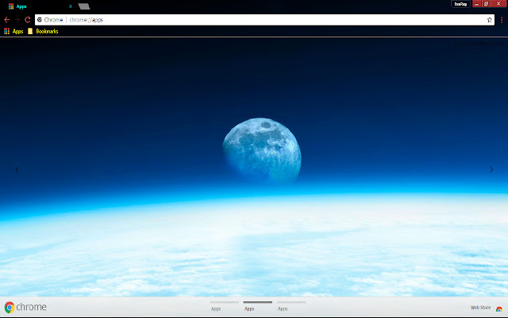This screenshot has height=318, width=508.
Task: Click the browser forward arrow
Action: click(17, 20)
